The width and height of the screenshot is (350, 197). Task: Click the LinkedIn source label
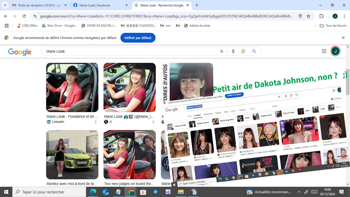point(58,122)
